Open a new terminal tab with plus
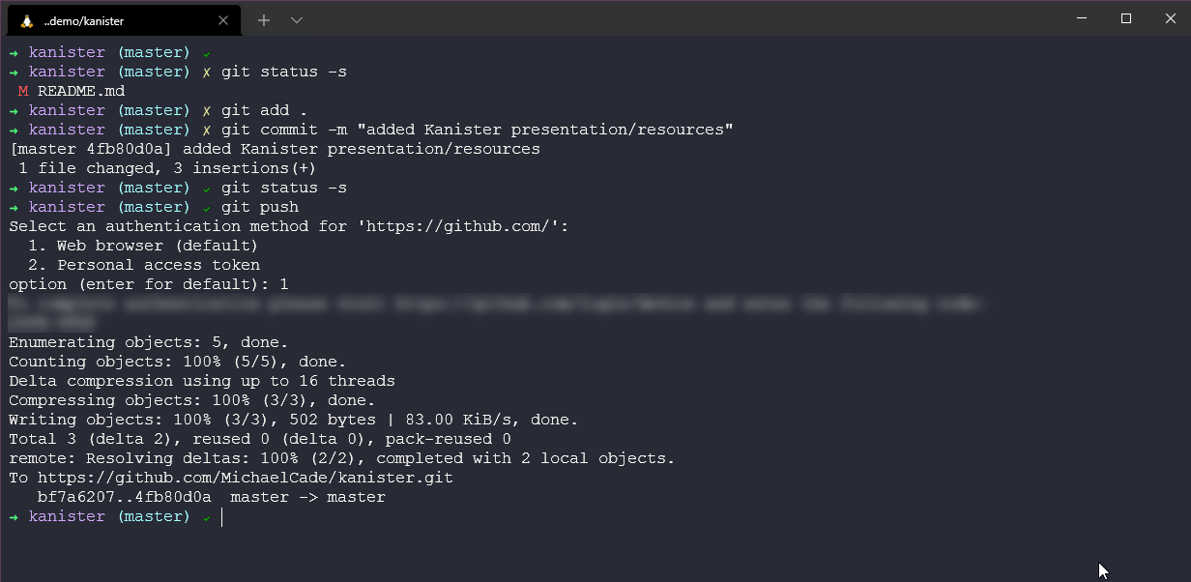Image resolution: width=1191 pixels, height=582 pixels. pos(264,20)
